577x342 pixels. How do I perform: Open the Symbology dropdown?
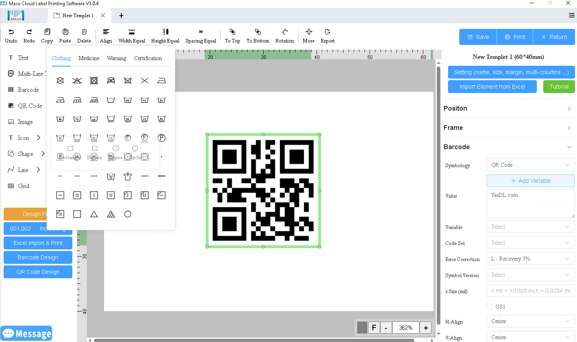(x=530, y=165)
